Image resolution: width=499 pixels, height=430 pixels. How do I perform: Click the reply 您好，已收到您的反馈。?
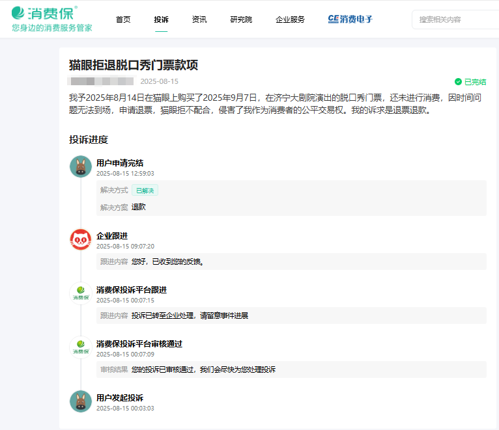tap(167, 262)
